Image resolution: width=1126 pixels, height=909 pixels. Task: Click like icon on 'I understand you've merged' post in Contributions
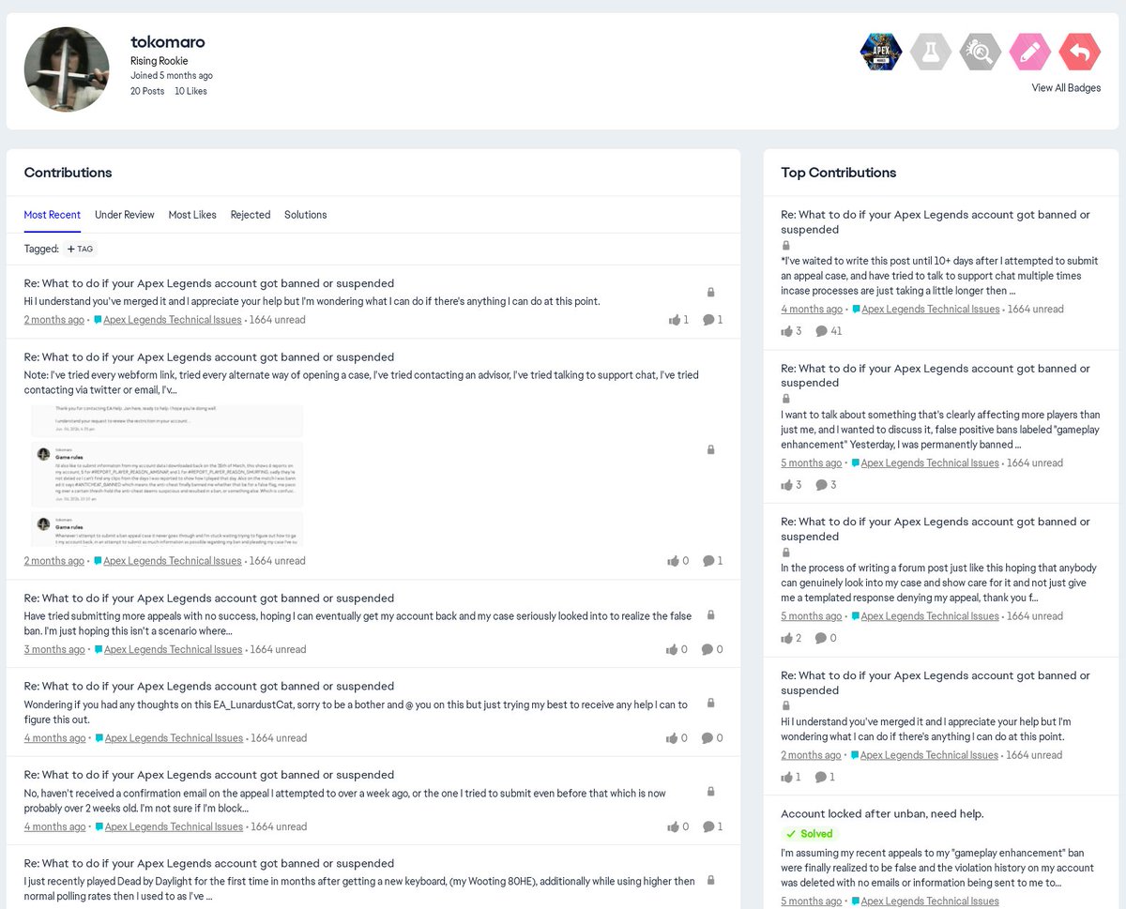click(x=675, y=320)
